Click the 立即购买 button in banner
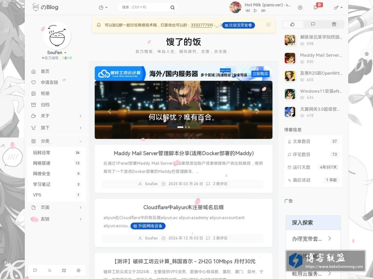This screenshot has width=373, height=279. pos(260,74)
